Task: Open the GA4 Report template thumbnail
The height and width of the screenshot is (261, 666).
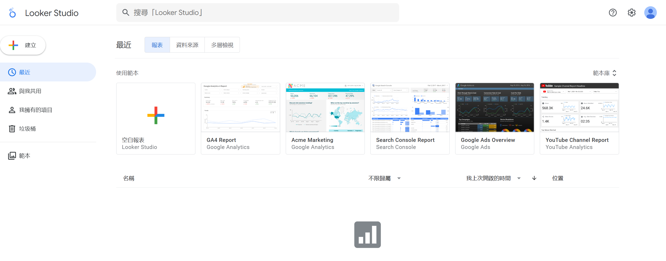Action: coord(240,108)
